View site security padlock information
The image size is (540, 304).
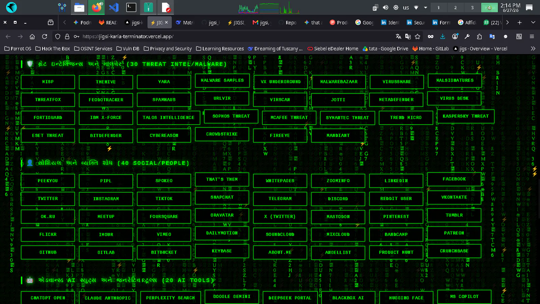click(x=67, y=36)
